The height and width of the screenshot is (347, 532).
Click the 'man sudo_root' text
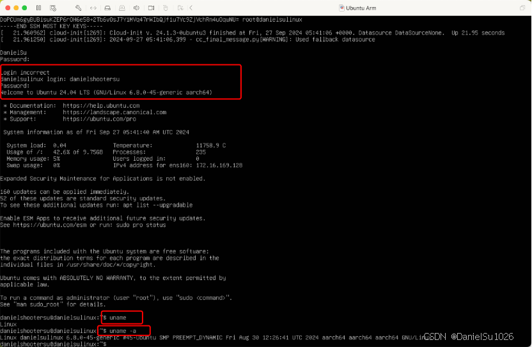click(38, 305)
